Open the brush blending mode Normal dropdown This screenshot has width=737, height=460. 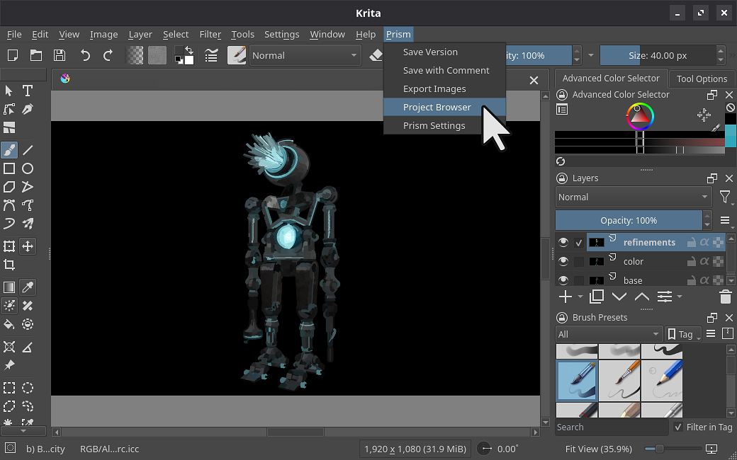coord(305,55)
